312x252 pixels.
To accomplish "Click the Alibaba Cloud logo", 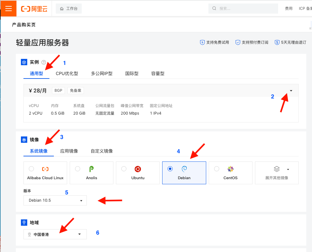I will click(x=34, y=9).
